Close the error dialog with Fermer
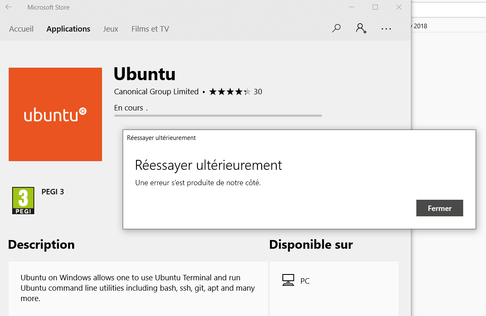The width and height of the screenshot is (486, 316). pos(440,208)
